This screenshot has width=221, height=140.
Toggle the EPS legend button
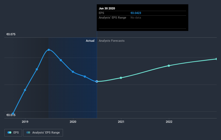point(13,133)
